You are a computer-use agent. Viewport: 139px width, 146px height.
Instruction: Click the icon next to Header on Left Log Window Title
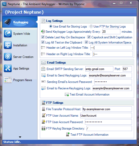[43, 47]
